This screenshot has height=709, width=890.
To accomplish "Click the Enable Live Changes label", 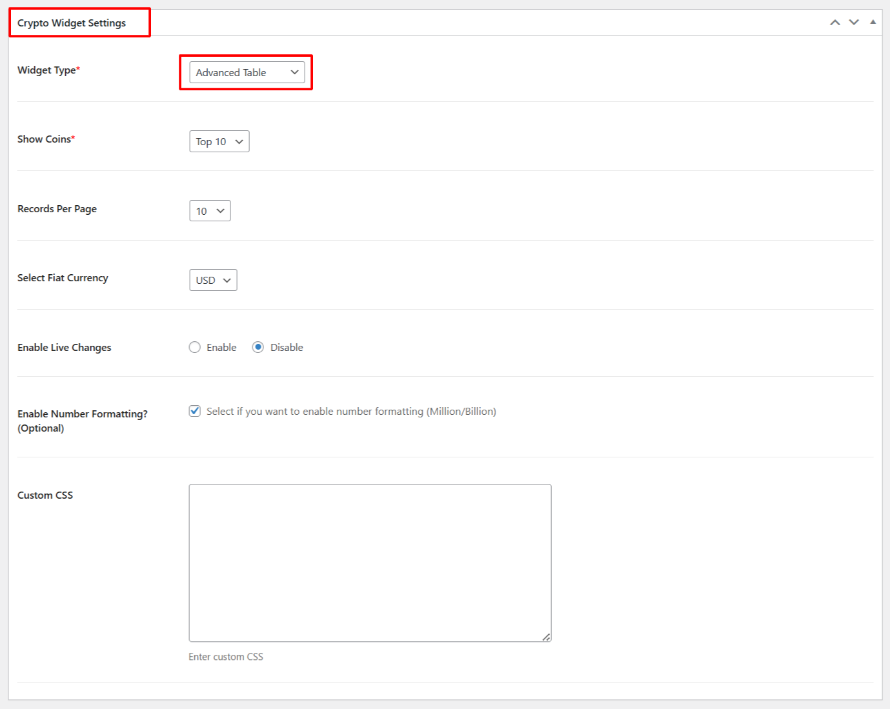I will [x=64, y=348].
